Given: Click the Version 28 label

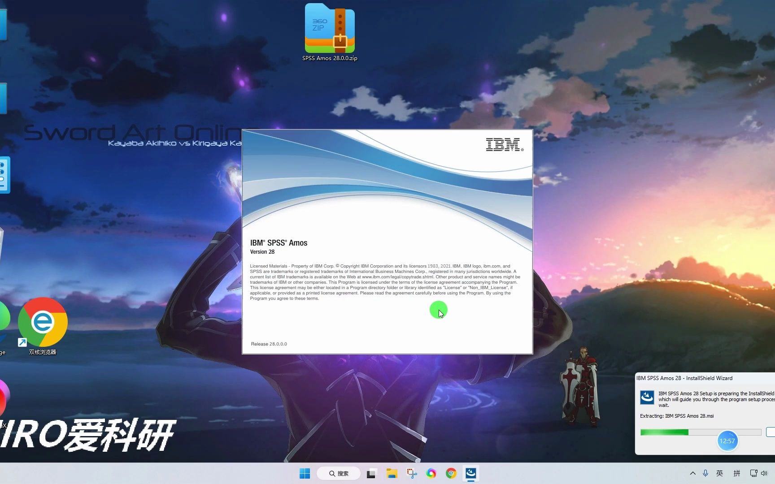Looking at the screenshot, I should (262, 252).
